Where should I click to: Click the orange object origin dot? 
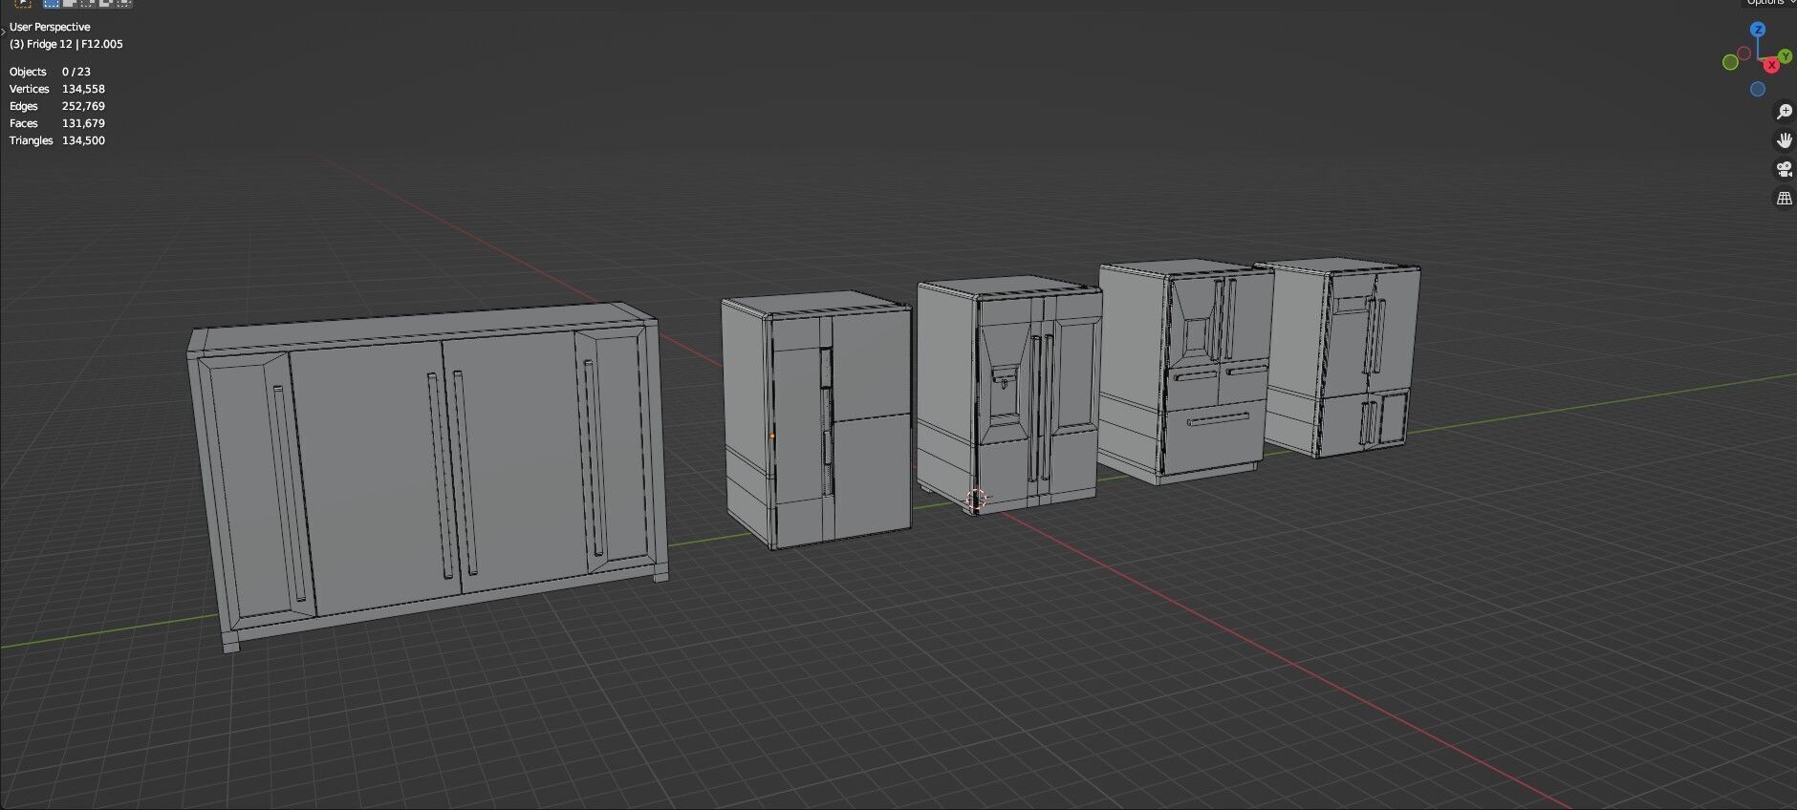[772, 436]
